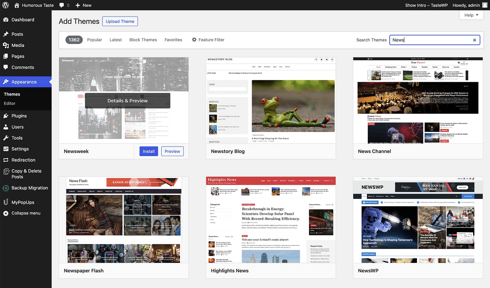Click the admin bar comment counter bubble
Image resolution: width=490 pixels, height=288 pixels.
pos(64,5)
